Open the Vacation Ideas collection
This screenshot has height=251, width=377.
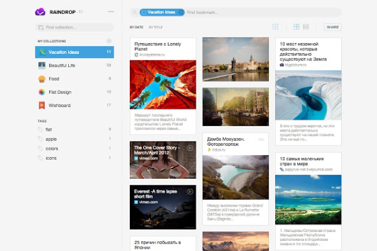75,52
